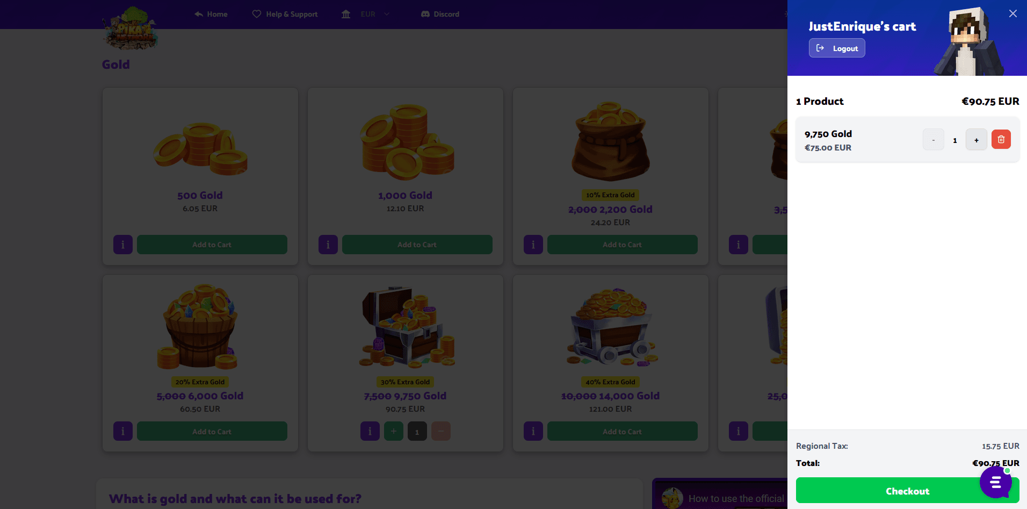Increase cart quantity with the plus button
Screen dimensions: 1027x509
[x=976, y=140]
